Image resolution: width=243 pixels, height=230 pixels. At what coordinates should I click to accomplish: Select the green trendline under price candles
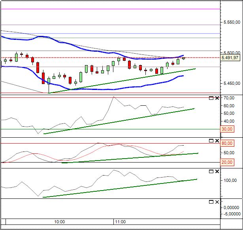(x=122, y=81)
